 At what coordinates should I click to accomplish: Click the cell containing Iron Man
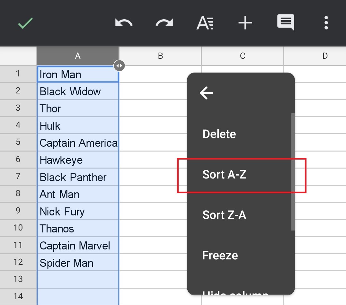point(78,74)
